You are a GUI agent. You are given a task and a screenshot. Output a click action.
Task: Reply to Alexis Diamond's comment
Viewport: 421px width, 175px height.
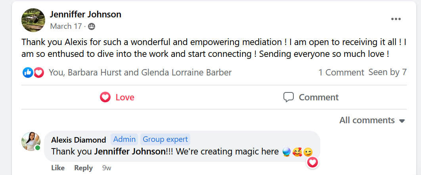pyautogui.click(x=83, y=168)
